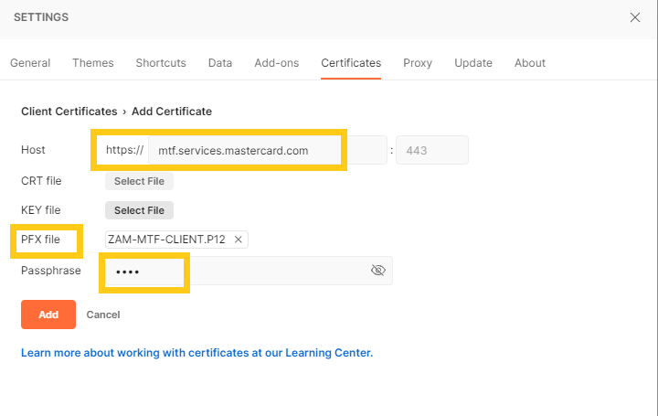The width and height of the screenshot is (658, 416).
Task: Switch to the Proxy tab
Action: [418, 63]
